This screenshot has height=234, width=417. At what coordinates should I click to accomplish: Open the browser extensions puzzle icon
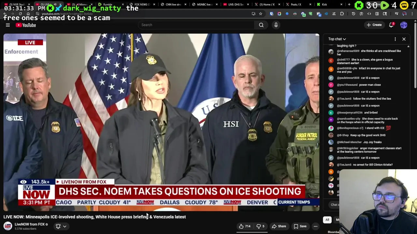point(342,14)
